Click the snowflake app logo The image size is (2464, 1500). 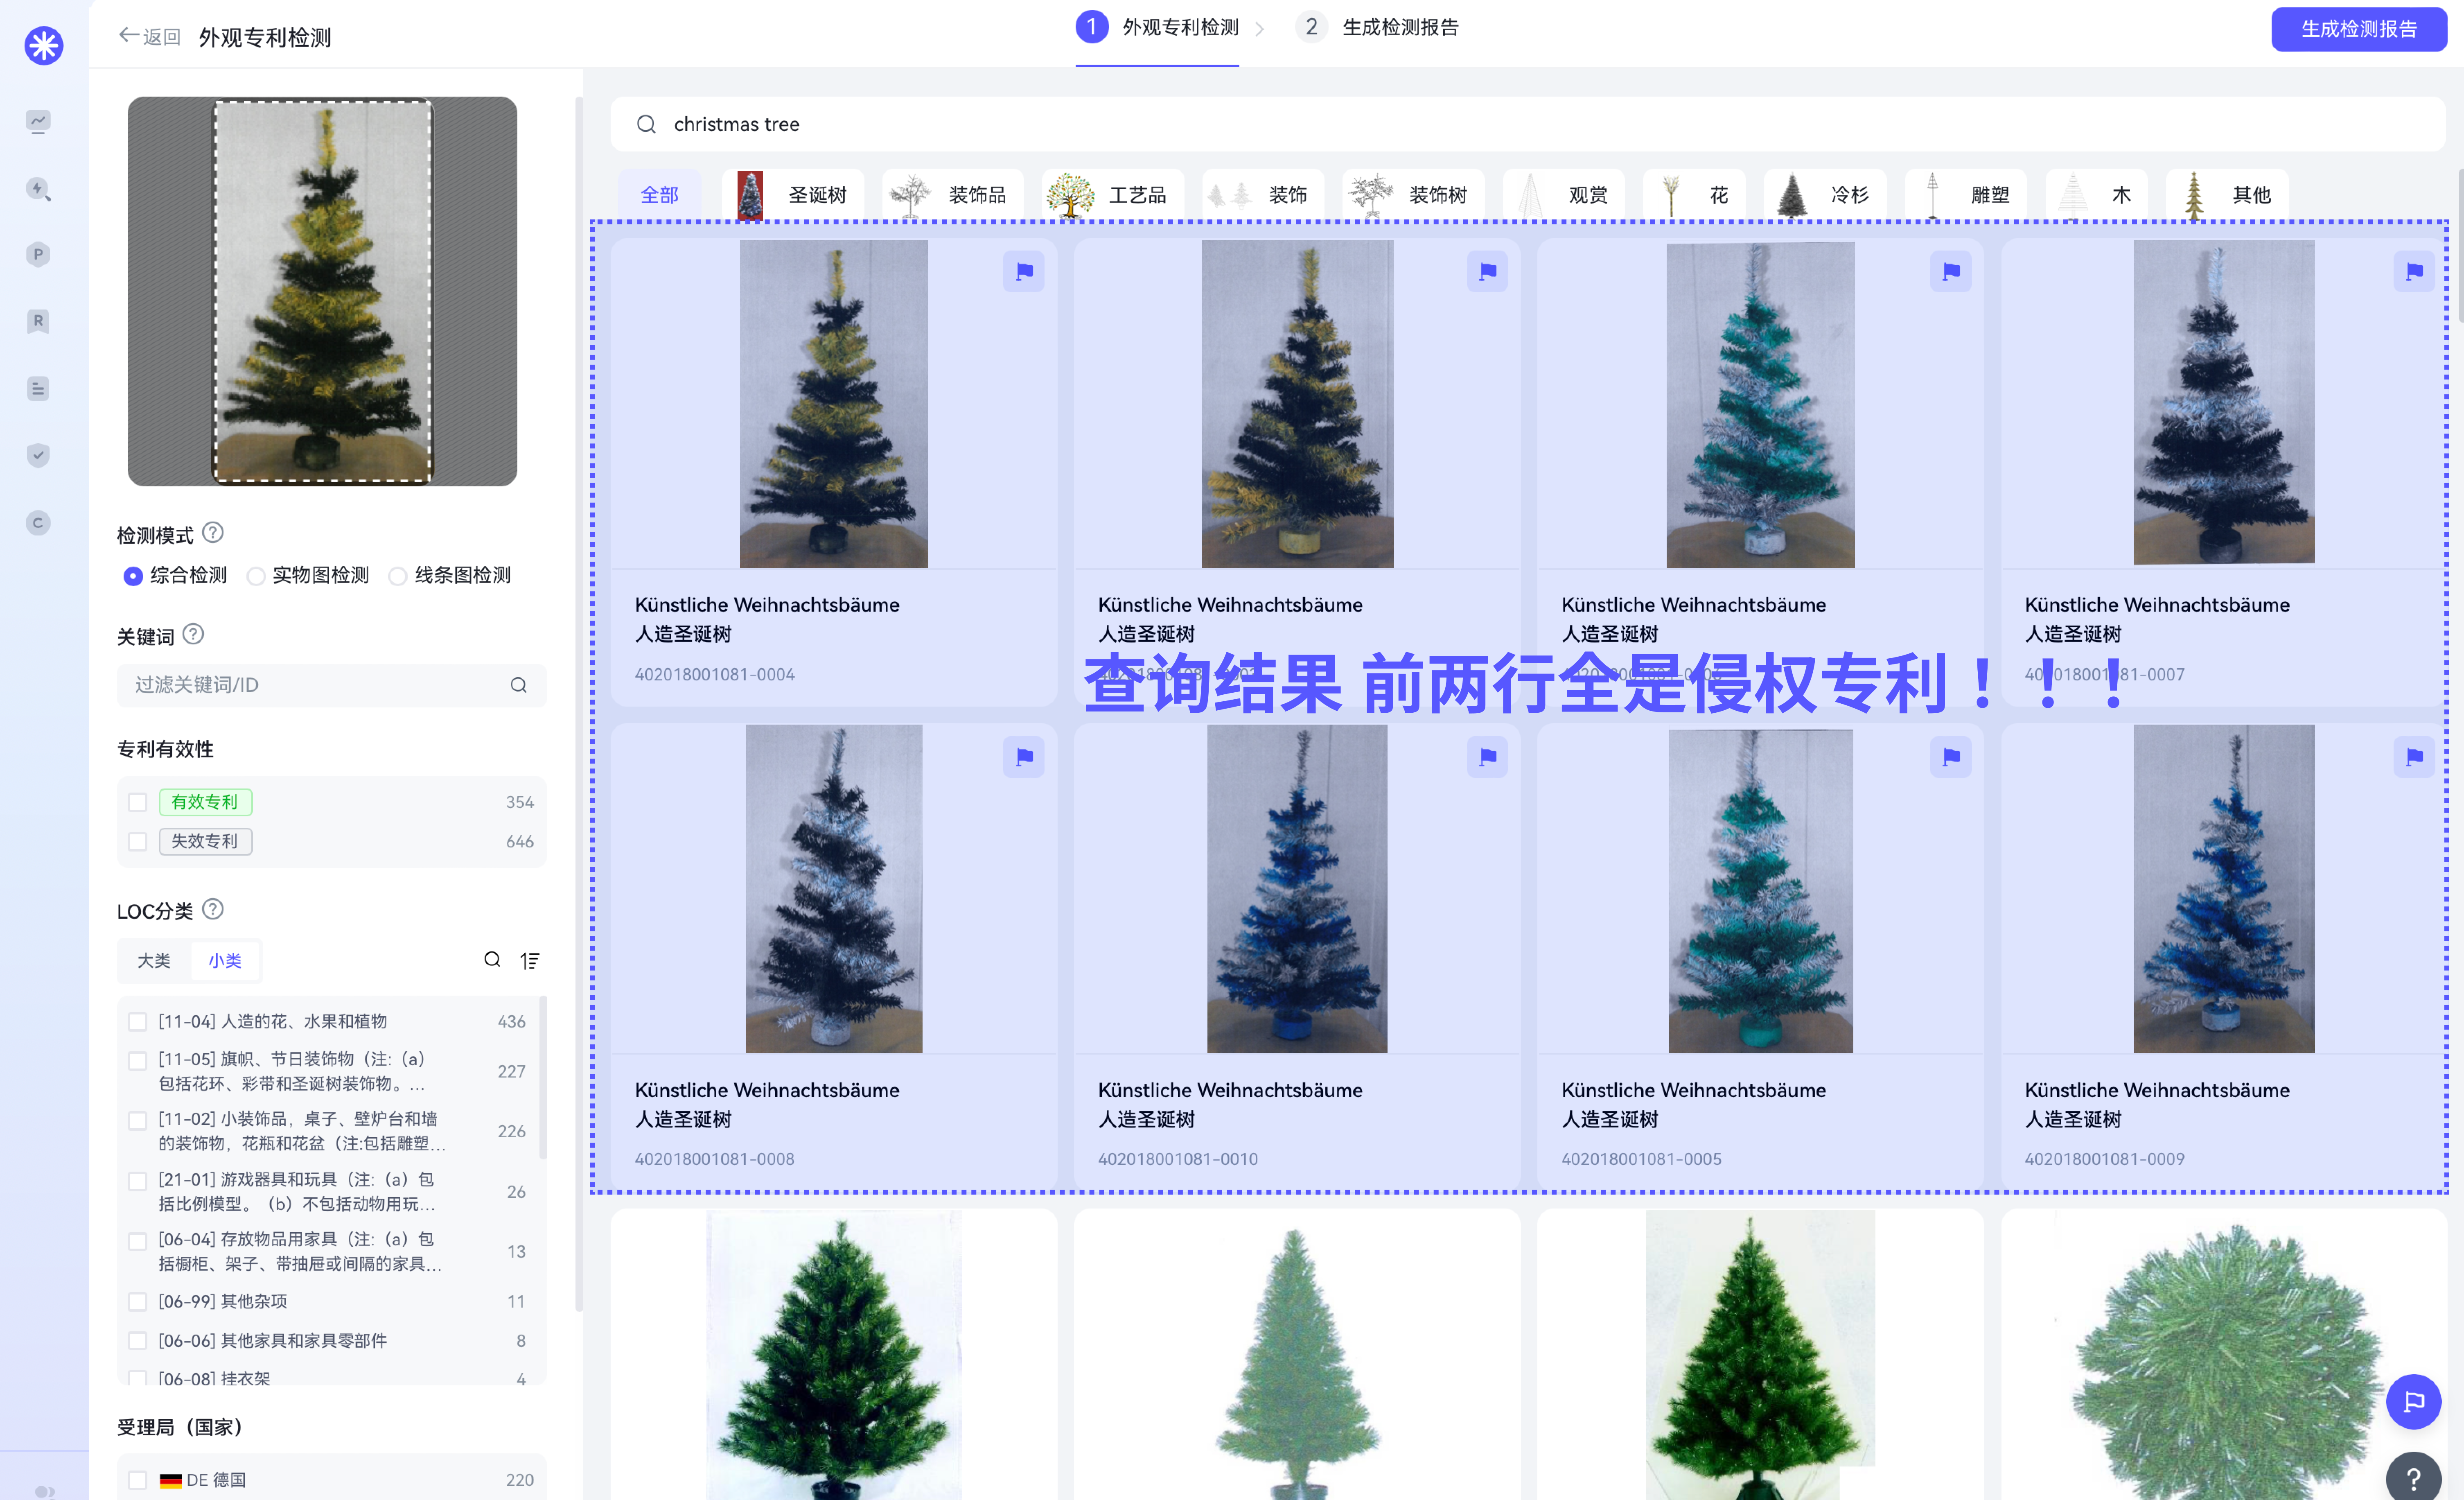(44, 46)
